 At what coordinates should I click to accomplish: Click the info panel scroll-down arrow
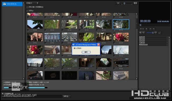pos(169,89)
